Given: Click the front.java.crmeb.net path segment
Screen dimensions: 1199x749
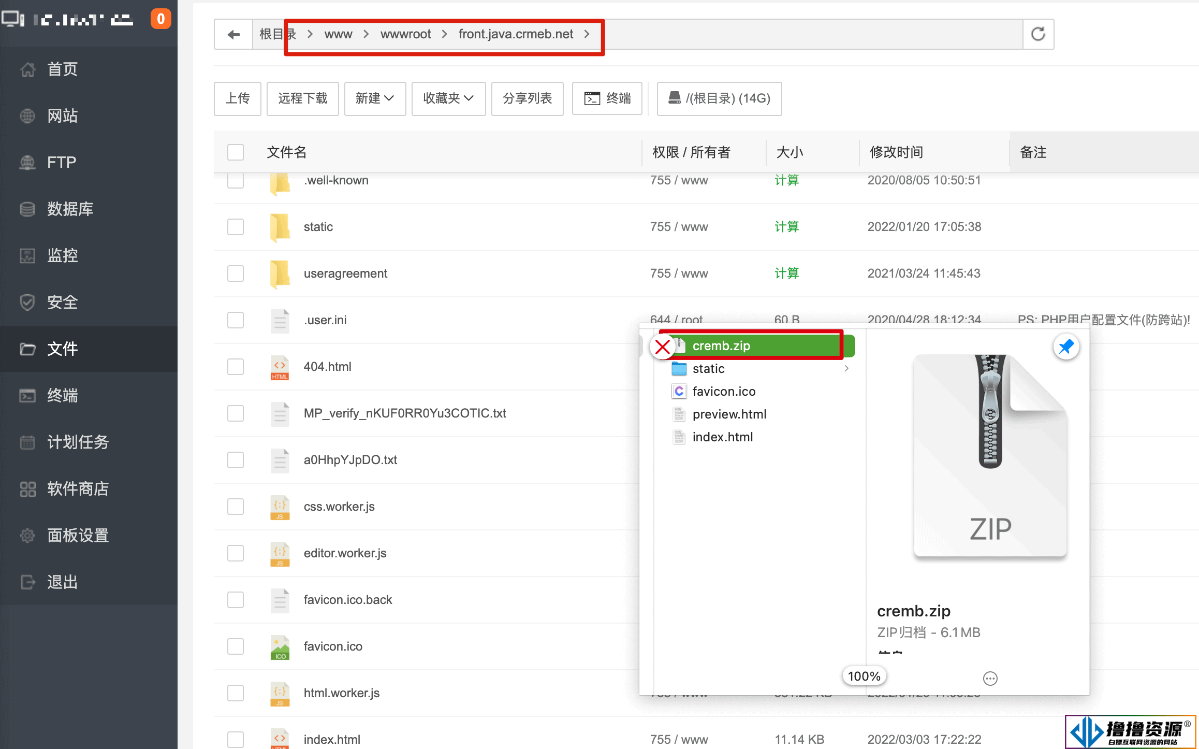Looking at the screenshot, I should click(x=516, y=34).
